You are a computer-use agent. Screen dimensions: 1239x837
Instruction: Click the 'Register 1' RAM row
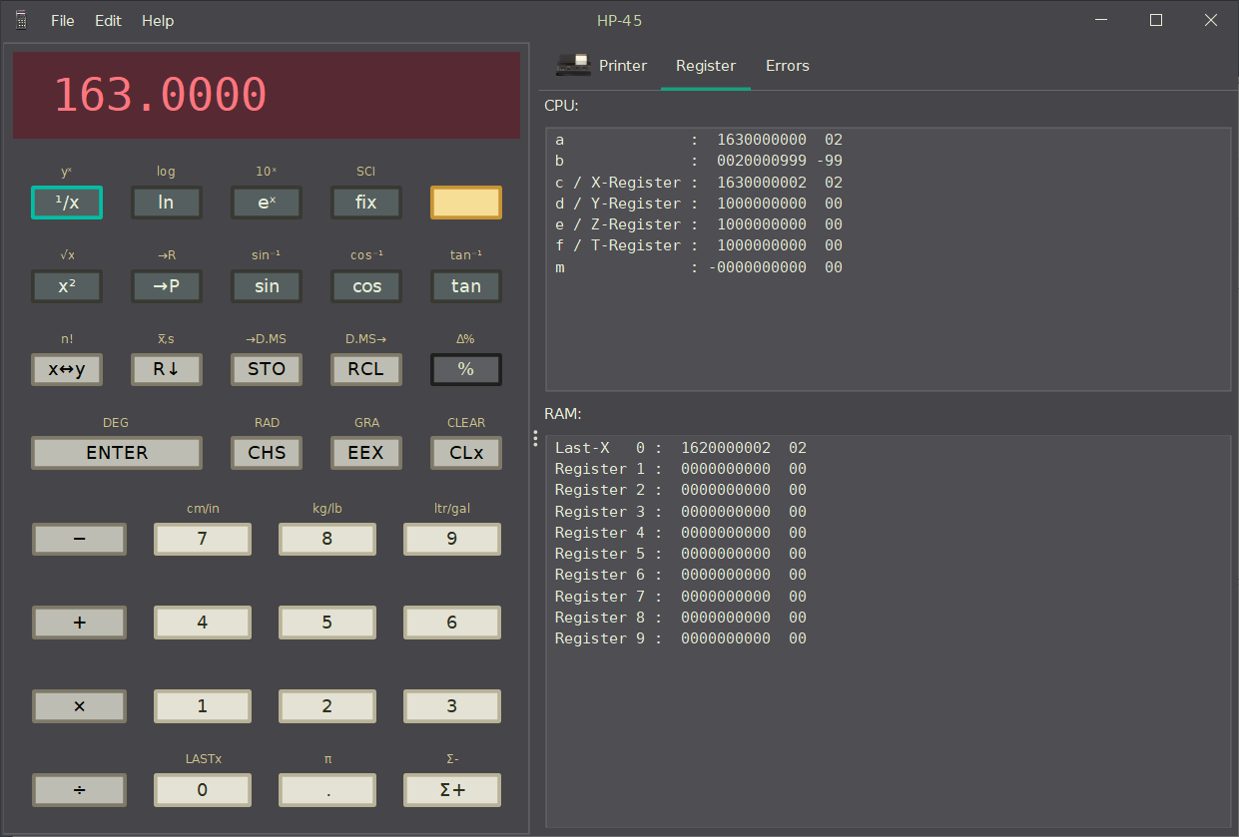681,469
